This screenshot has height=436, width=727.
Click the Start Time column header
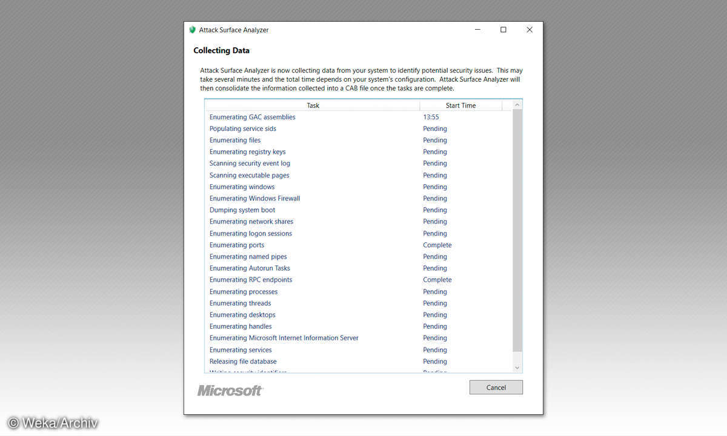point(460,105)
